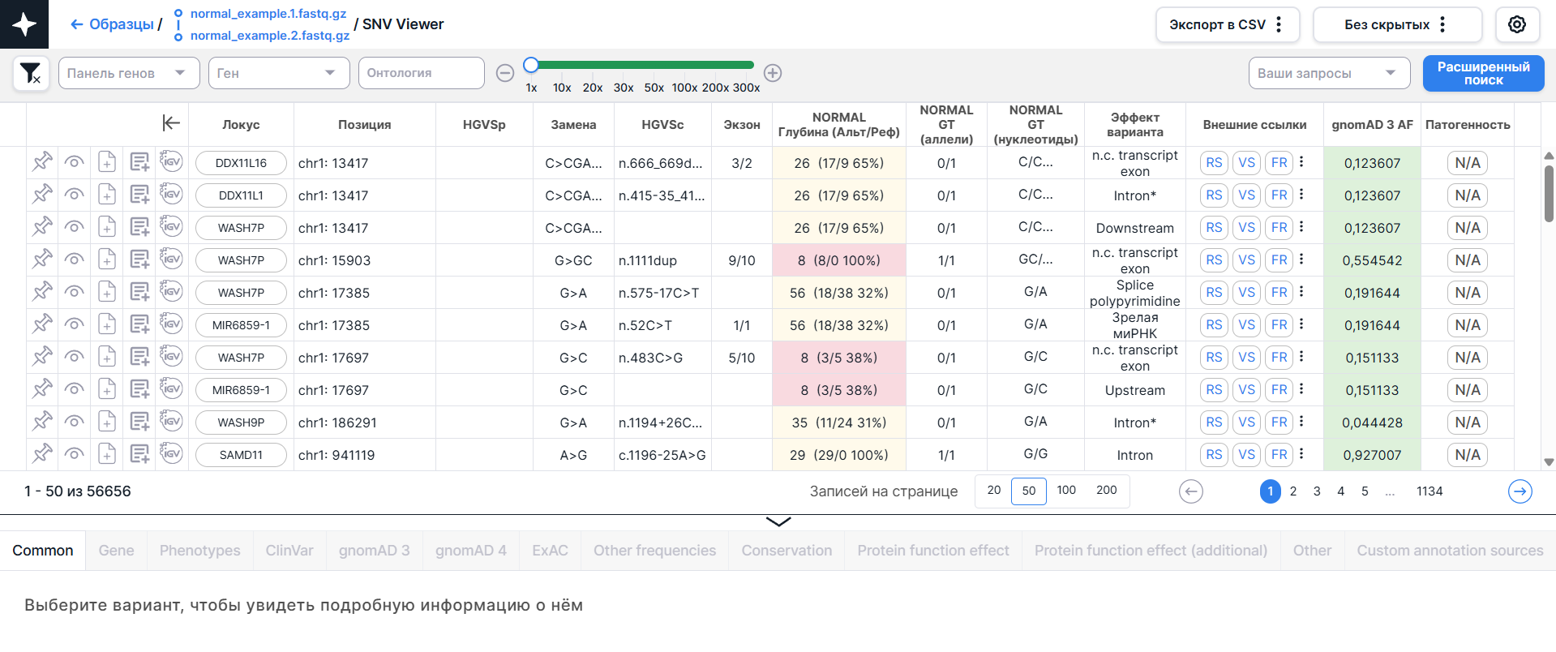This screenshot has width=1556, height=652.
Task: Go to page 1134
Action: click(1430, 491)
